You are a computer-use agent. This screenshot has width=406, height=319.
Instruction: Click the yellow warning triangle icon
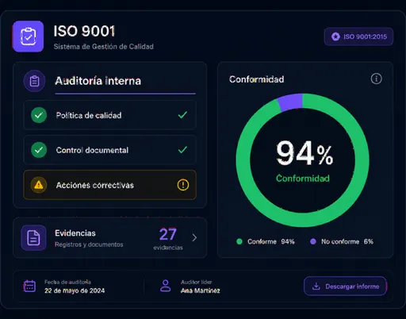coord(39,185)
